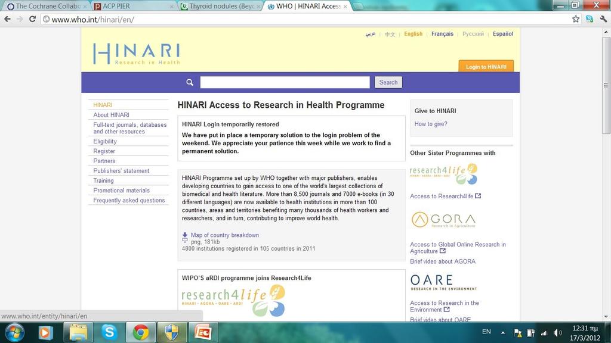The height and width of the screenshot is (343, 611).
Task: Open Access to Global Online Research in Agriculture
Action: pos(458,248)
